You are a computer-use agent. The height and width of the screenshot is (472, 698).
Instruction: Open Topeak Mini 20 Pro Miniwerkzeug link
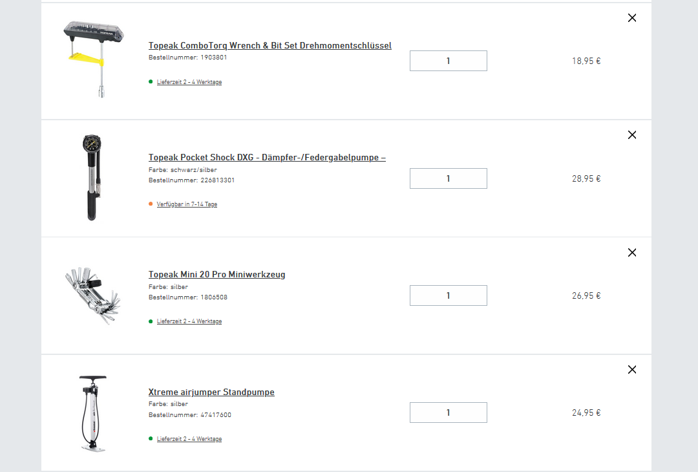coord(217,275)
